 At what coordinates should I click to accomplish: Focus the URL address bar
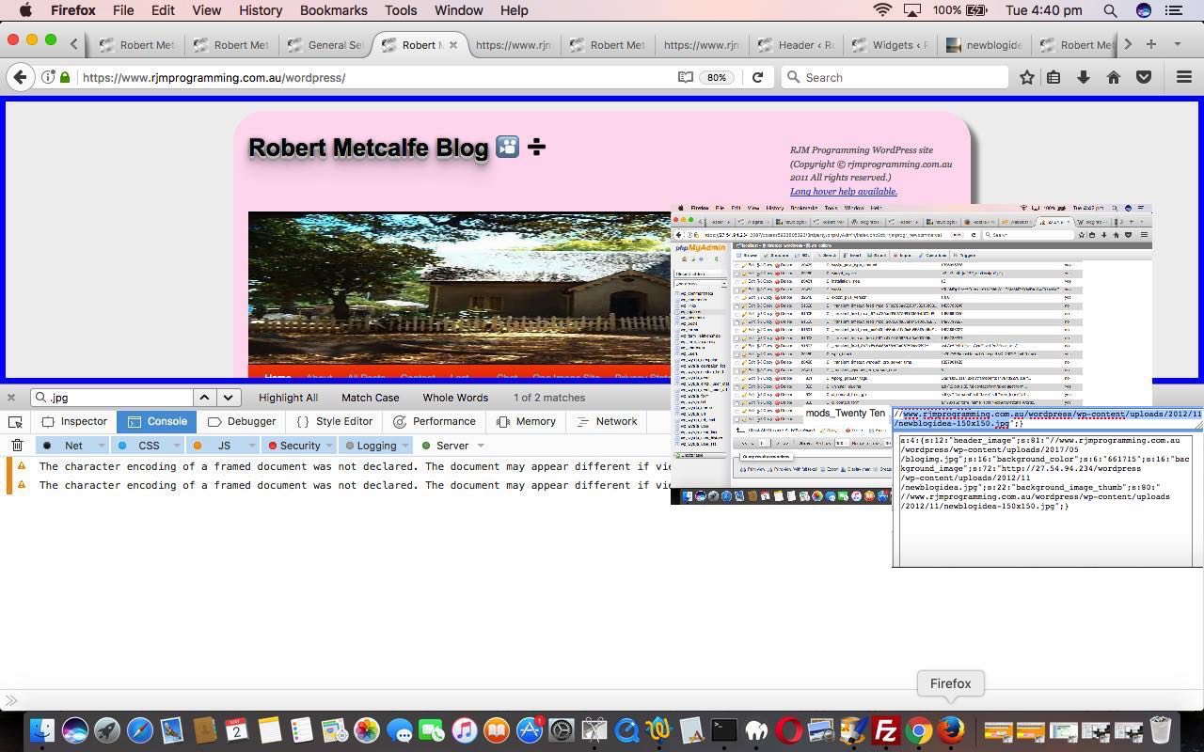pos(376,77)
